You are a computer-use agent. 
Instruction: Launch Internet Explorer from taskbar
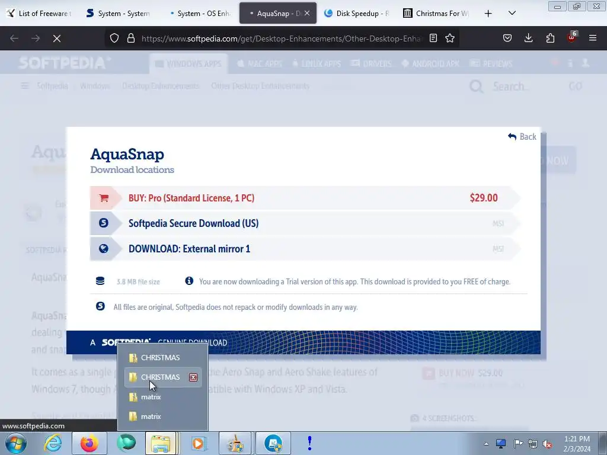tap(53, 443)
